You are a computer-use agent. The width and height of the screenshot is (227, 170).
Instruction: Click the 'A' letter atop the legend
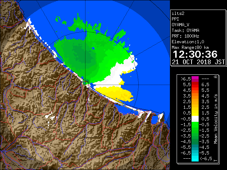pos(216,77)
